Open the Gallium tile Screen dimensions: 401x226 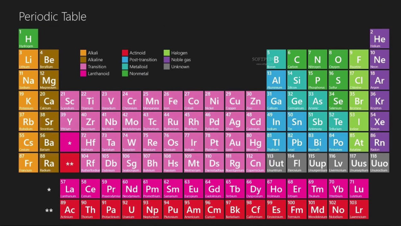click(276, 101)
